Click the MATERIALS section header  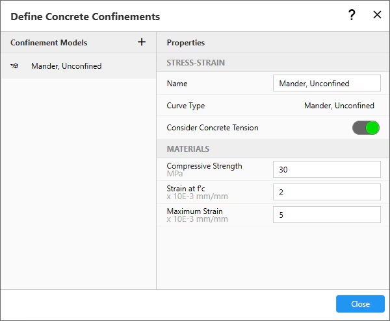click(188, 149)
